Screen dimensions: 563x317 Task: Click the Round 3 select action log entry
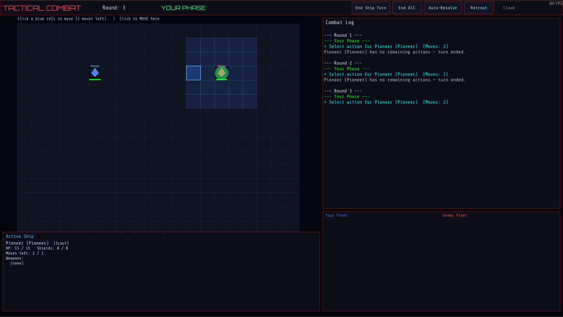pyautogui.click(x=386, y=102)
